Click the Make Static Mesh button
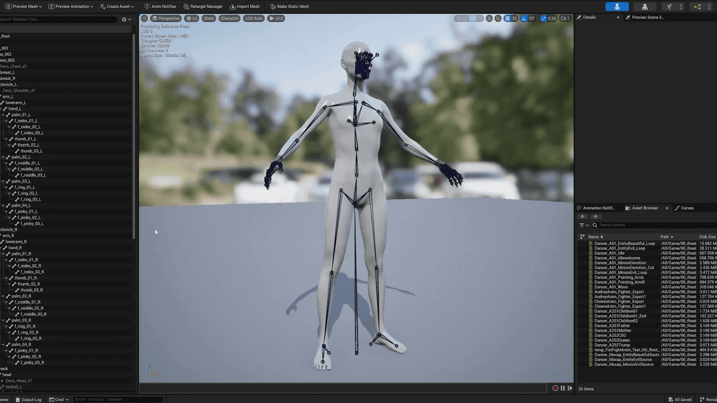Viewport: 717px width, 403px height. (290, 6)
